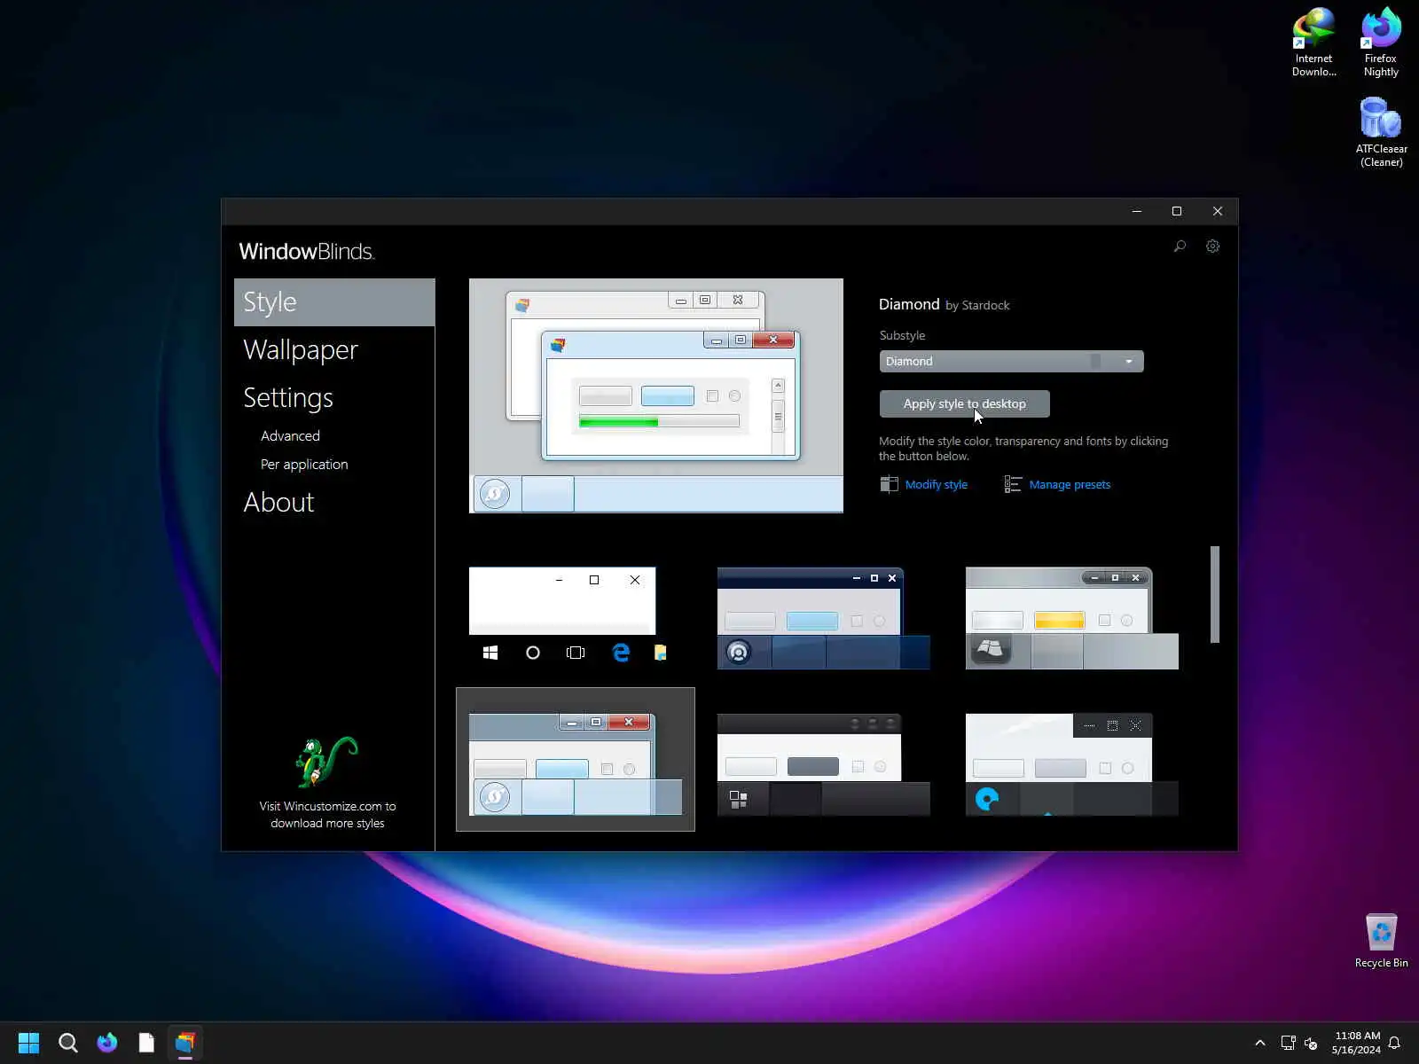The height and width of the screenshot is (1064, 1419).
Task: Click Apply style to desktop
Action: click(965, 403)
